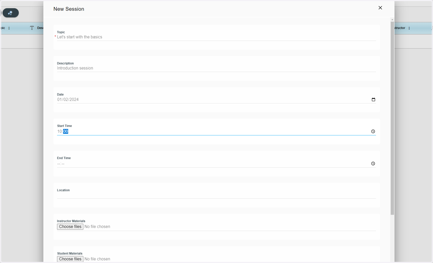
Task: Click the dark dots button at top left
Action: click(10, 13)
